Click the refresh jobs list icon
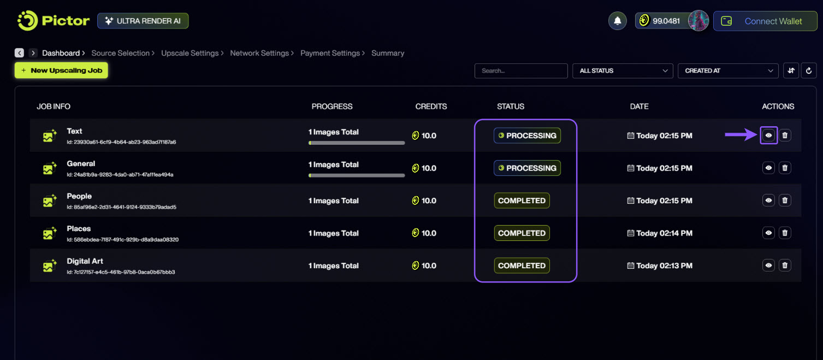This screenshot has width=823, height=360. pyautogui.click(x=809, y=70)
